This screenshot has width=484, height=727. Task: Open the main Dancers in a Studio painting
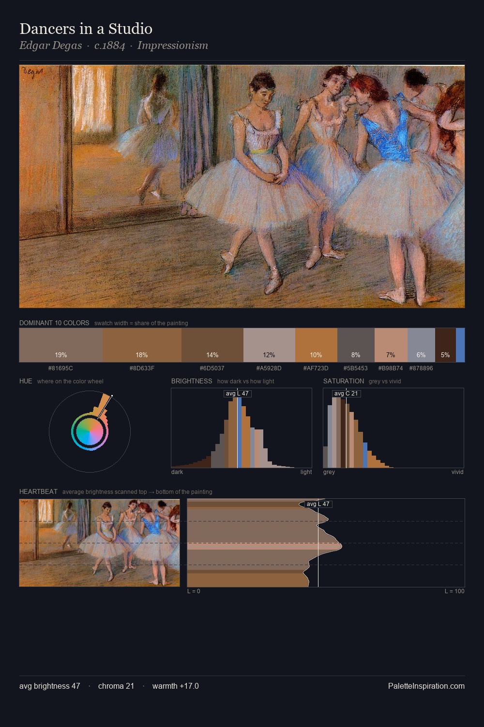[242, 187]
